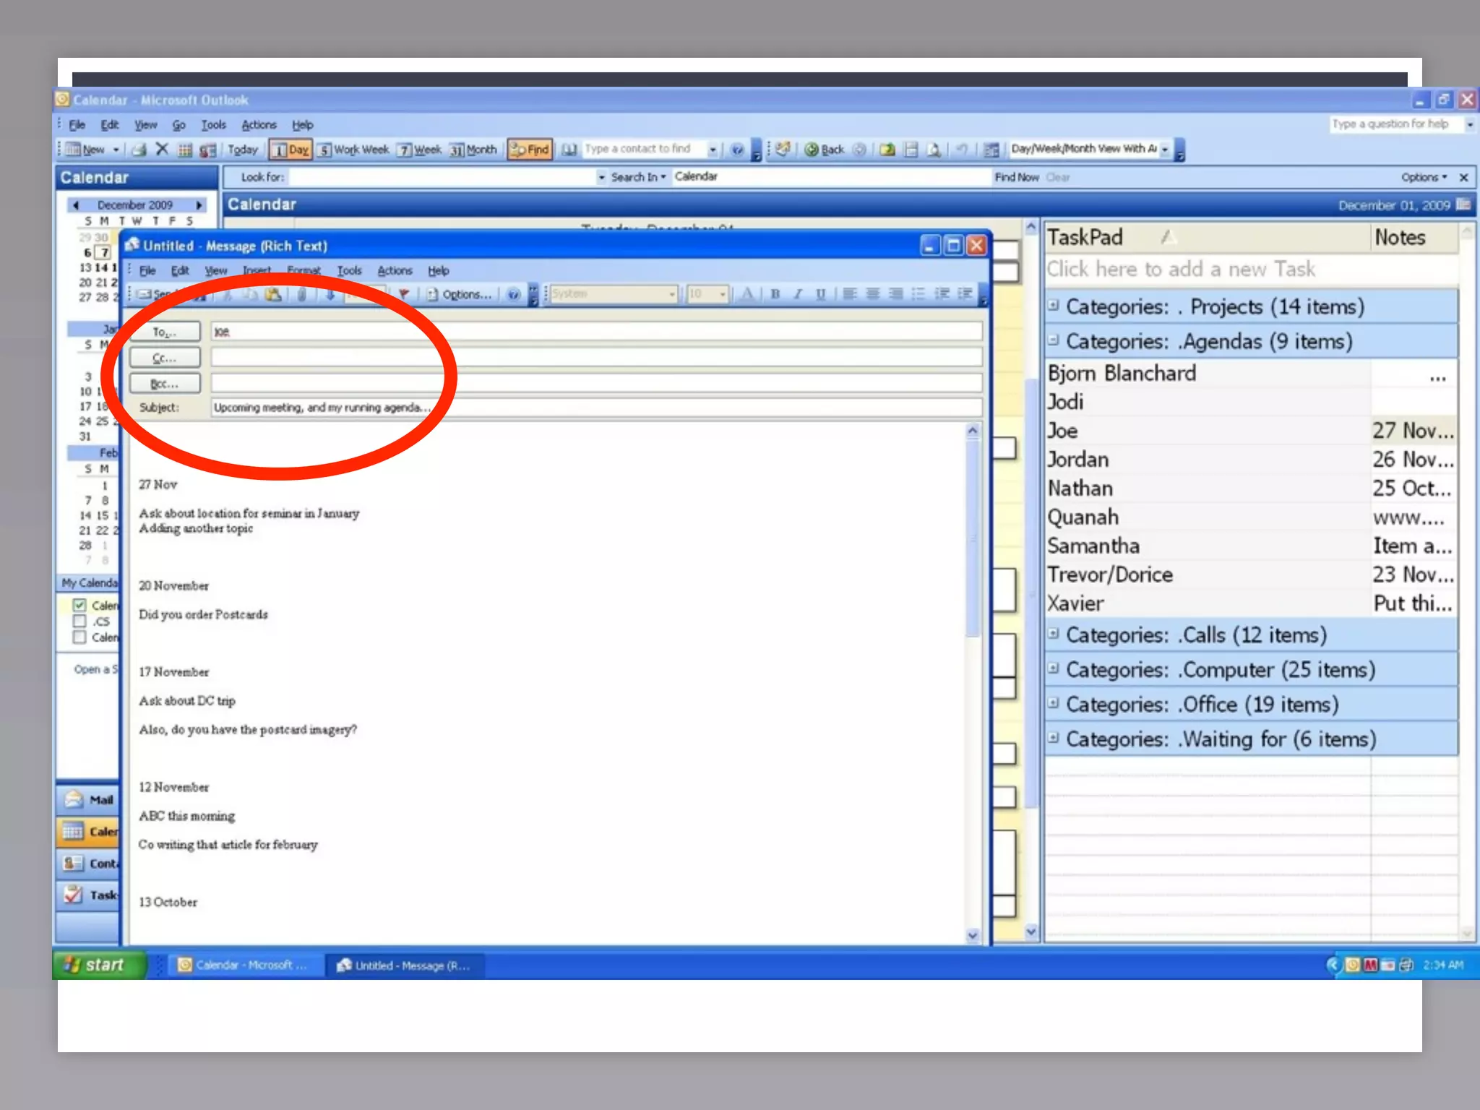Click the Bold formatting icon

click(775, 294)
